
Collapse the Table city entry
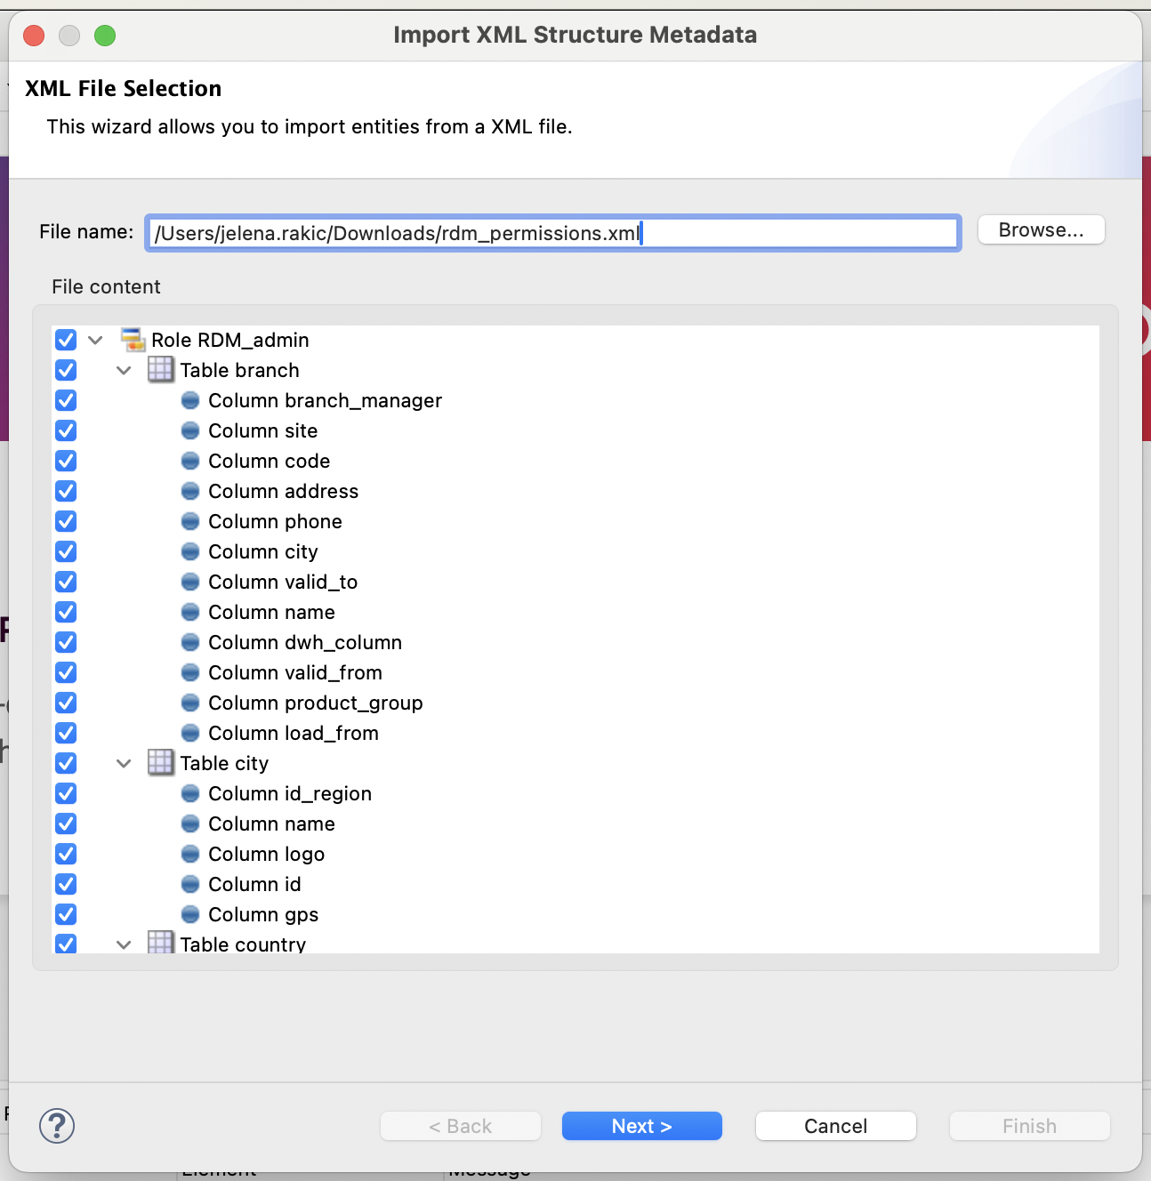(124, 763)
